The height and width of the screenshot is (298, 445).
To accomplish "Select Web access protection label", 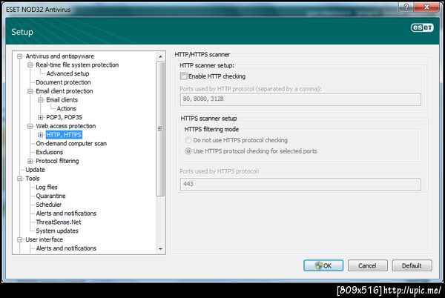I will click(x=66, y=126).
